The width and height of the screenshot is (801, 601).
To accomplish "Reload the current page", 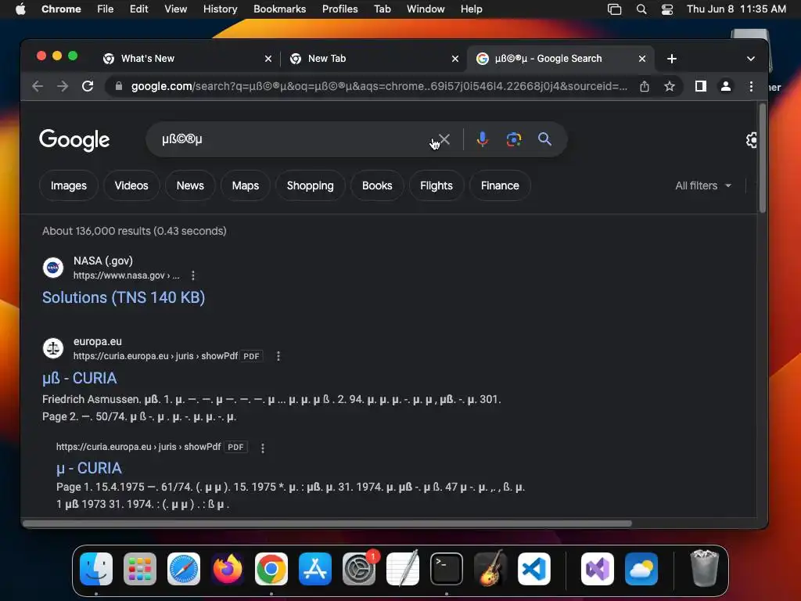I will [x=88, y=86].
